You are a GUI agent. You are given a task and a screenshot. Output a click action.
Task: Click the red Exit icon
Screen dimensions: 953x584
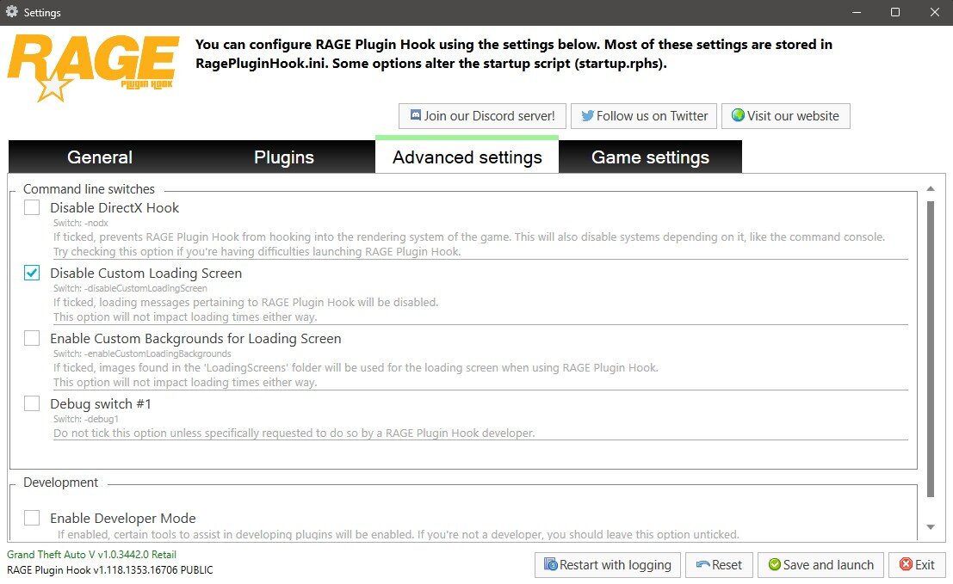coord(906,565)
